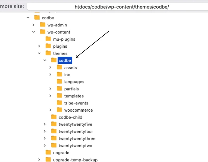Click the partials folder icon
The width and height of the screenshot is (208, 162).
click(59, 88)
